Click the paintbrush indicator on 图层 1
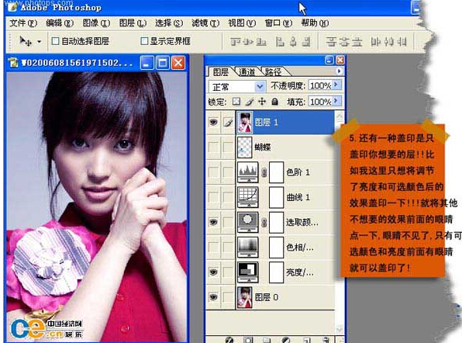462x343 pixels. coord(228,122)
